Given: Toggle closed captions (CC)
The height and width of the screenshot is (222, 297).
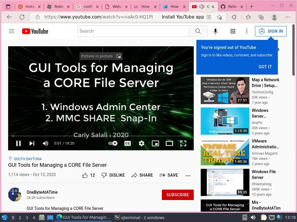Looking at the screenshot, I should pos(128,143).
